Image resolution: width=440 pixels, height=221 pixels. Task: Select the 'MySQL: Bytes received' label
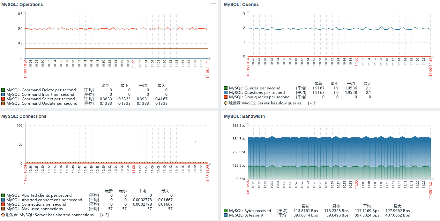[250, 211]
